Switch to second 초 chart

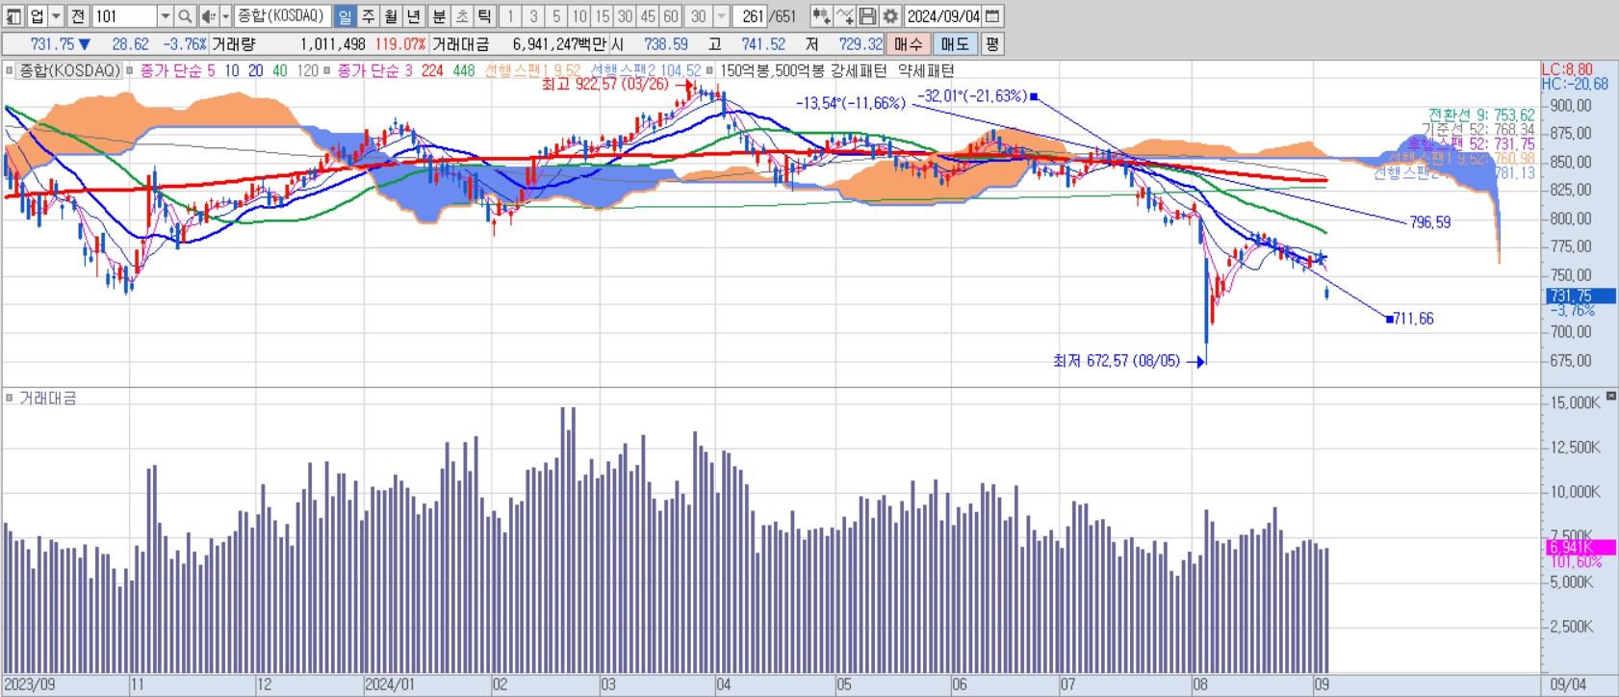462,16
